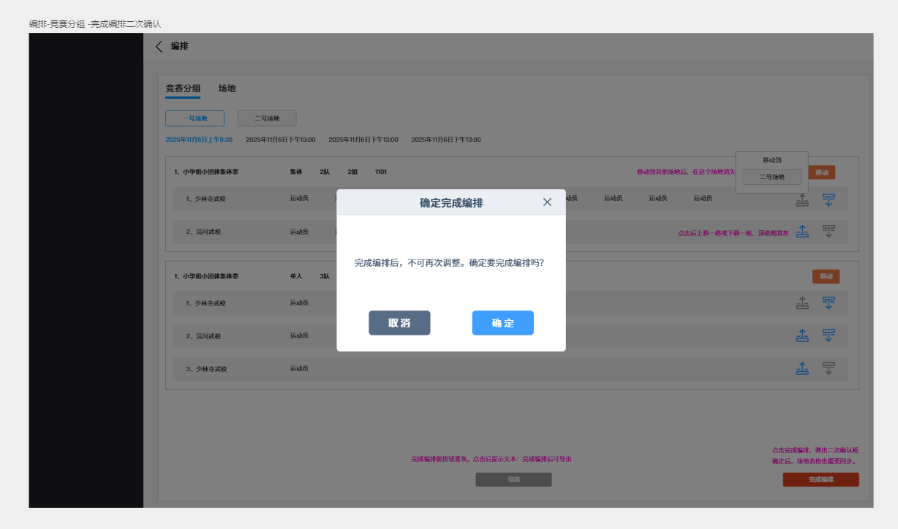This screenshot has height=529, width=898.
Task: Move up 清河武校 in the 单人 group
Action: (802, 335)
